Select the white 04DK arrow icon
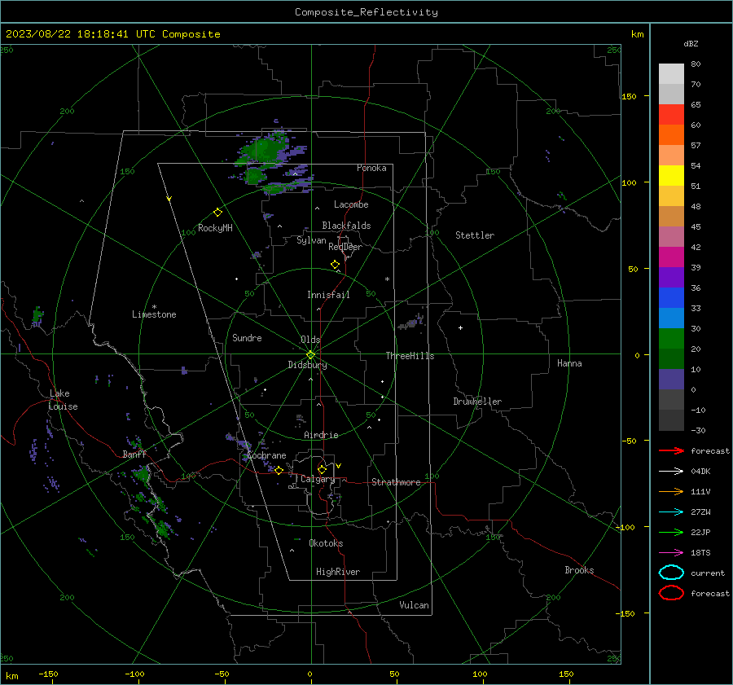 (x=671, y=472)
